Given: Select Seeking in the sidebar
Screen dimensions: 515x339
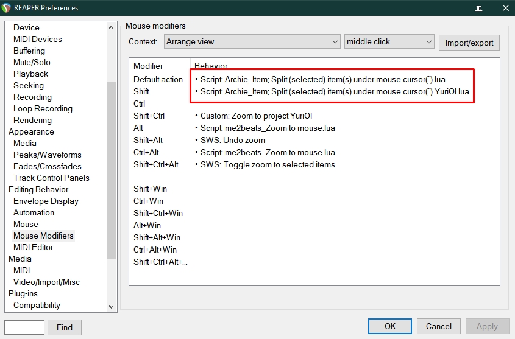Looking at the screenshot, I should [x=28, y=85].
